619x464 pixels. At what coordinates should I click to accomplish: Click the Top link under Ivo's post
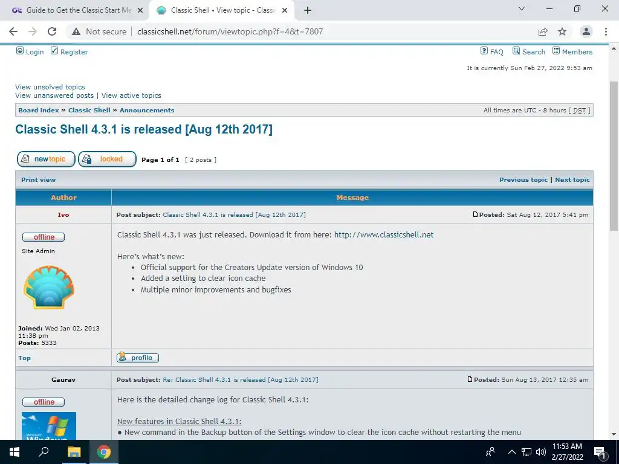24,358
